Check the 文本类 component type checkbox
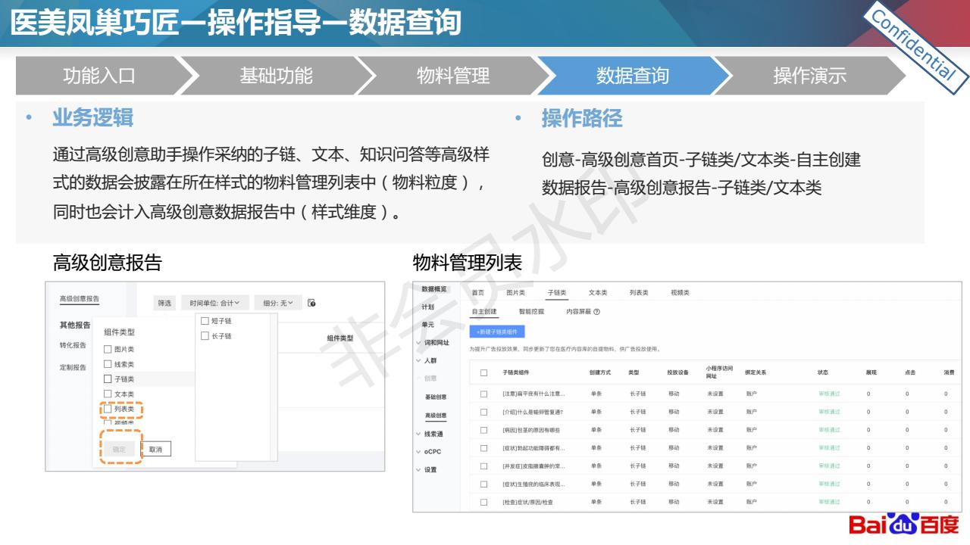Viewport: 970px width, 545px height. click(108, 394)
